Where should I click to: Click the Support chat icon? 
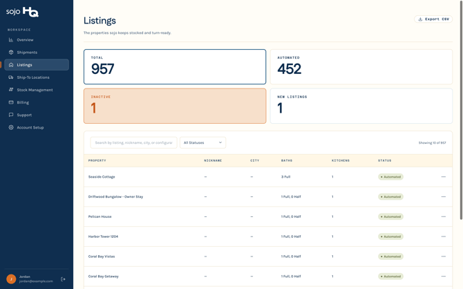click(x=11, y=115)
